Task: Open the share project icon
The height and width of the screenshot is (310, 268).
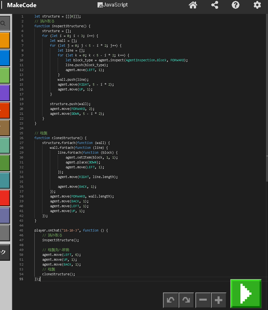Action: tap(215, 5)
